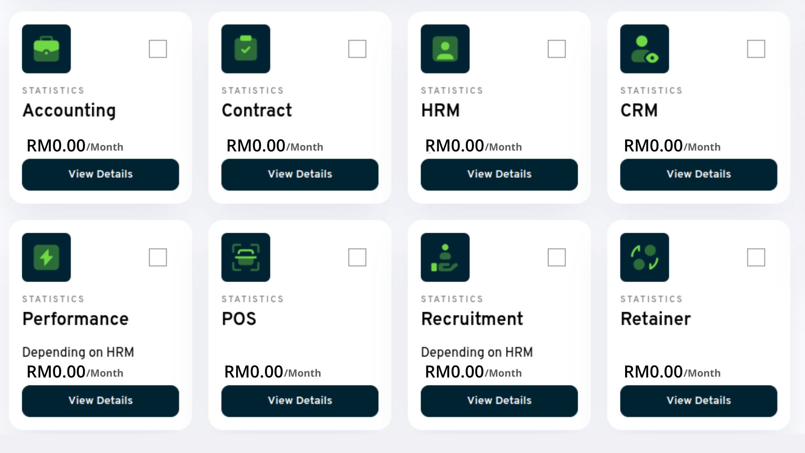Click the Accounting briefcase icon

click(x=46, y=49)
